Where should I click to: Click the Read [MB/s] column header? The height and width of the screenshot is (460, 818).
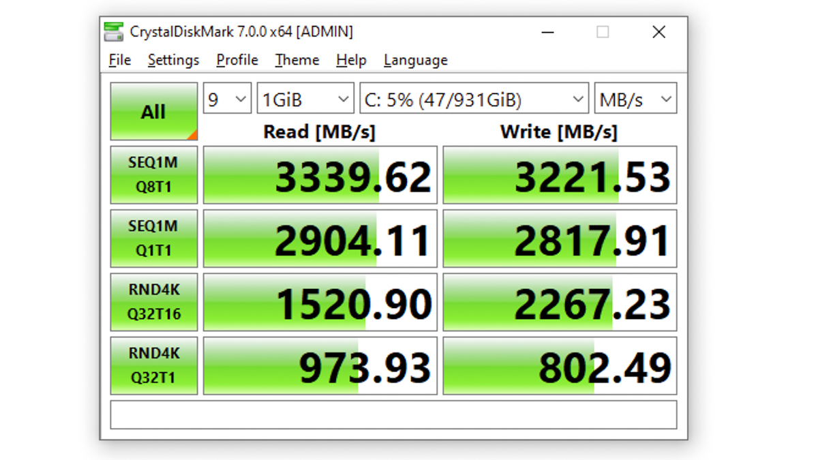[x=320, y=132]
